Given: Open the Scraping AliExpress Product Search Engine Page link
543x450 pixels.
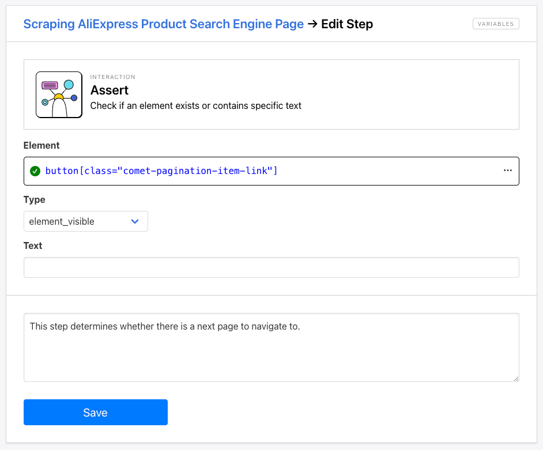Looking at the screenshot, I should pyautogui.click(x=164, y=24).
